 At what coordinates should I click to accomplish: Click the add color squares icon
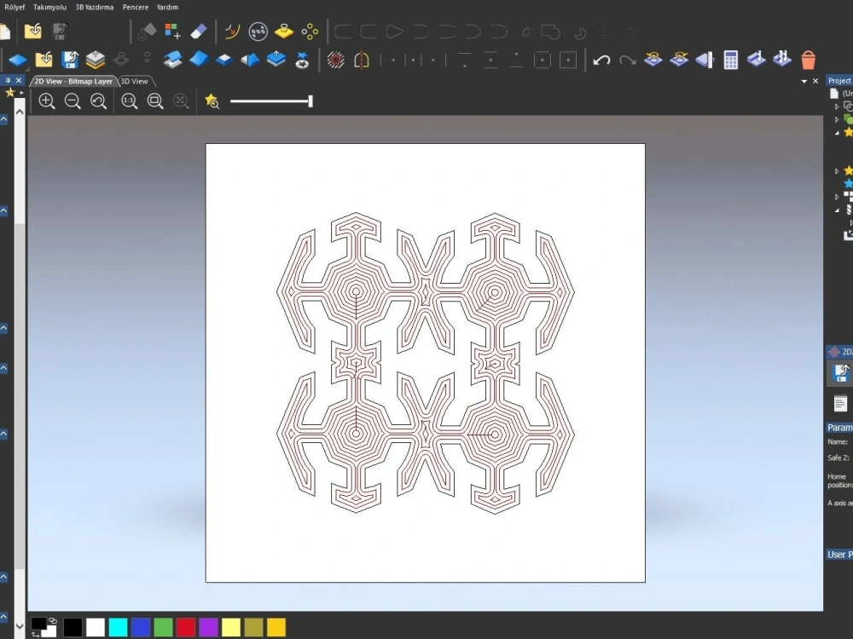pos(172,32)
